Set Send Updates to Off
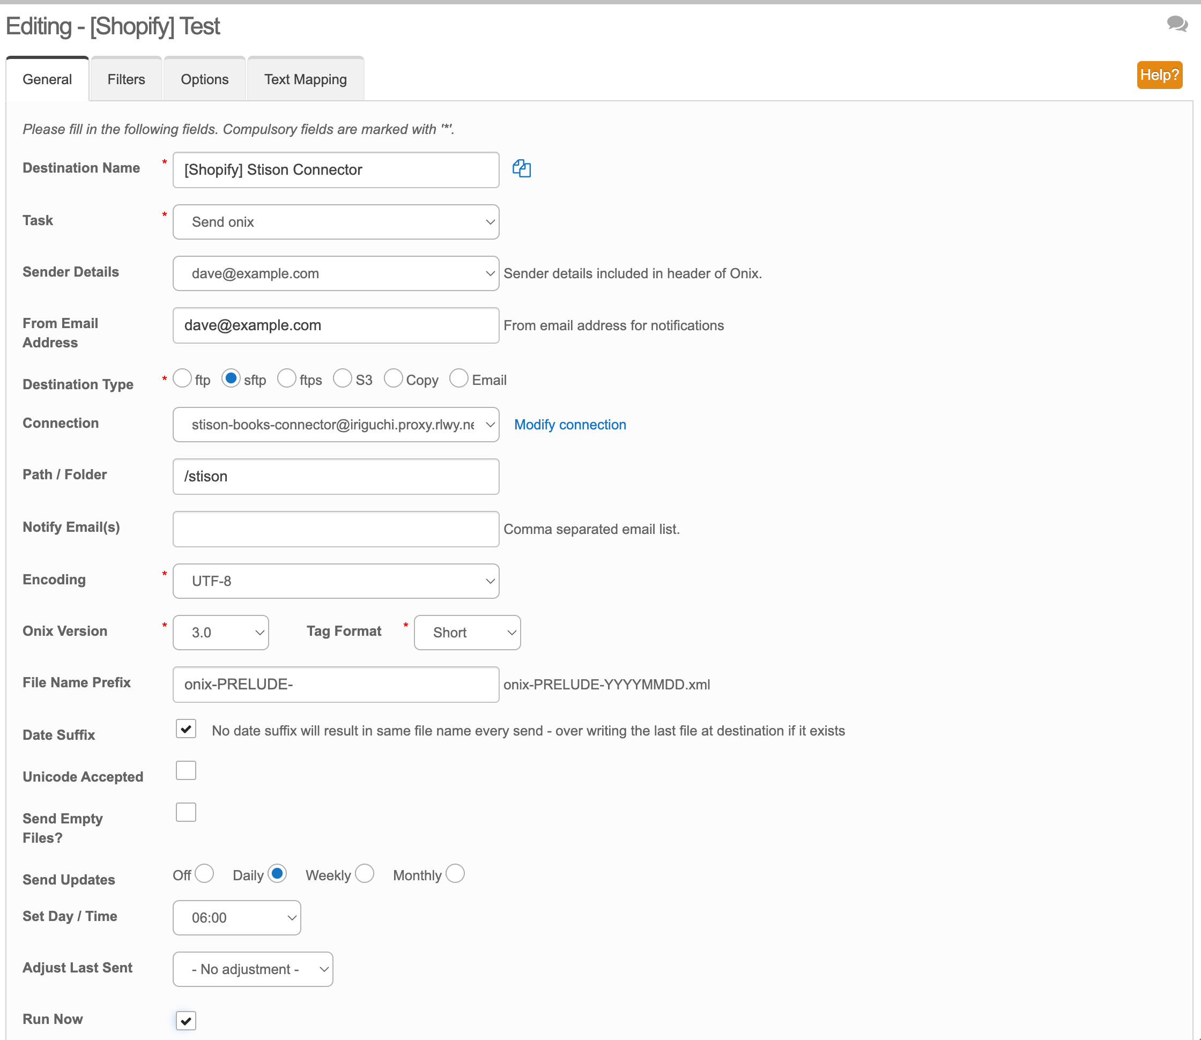Viewport: 1201px width, 1040px height. pyautogui.click(x=204, y=873)
